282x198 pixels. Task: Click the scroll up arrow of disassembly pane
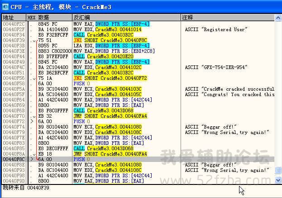click(278, 17)
